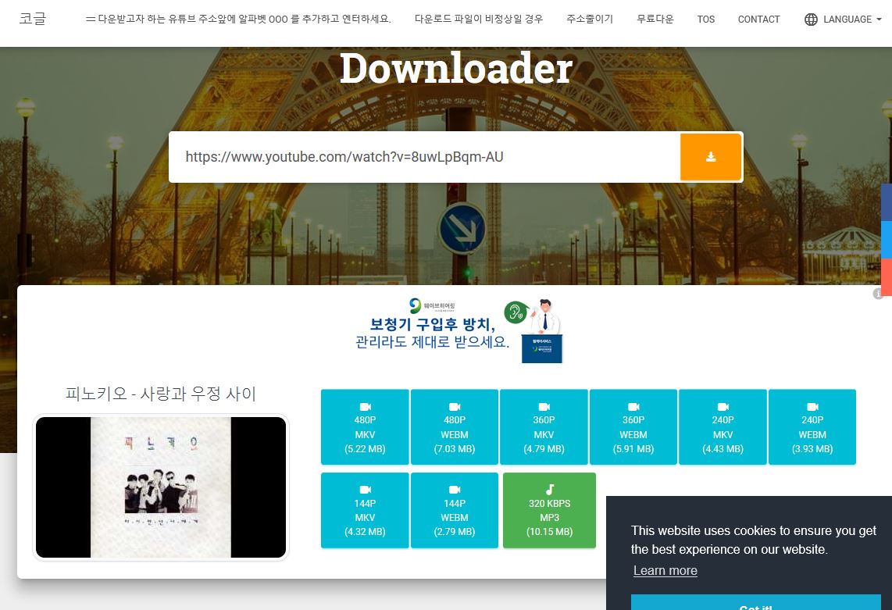This screenshot has width=892, height=610.
Task: Select the 360P WEBM download option
Action: 633,427
